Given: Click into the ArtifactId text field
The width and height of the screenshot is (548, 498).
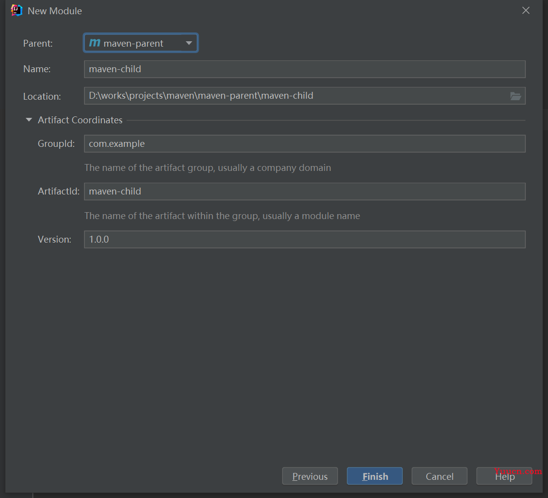Looking at the screenshot, I should [304, 191].
